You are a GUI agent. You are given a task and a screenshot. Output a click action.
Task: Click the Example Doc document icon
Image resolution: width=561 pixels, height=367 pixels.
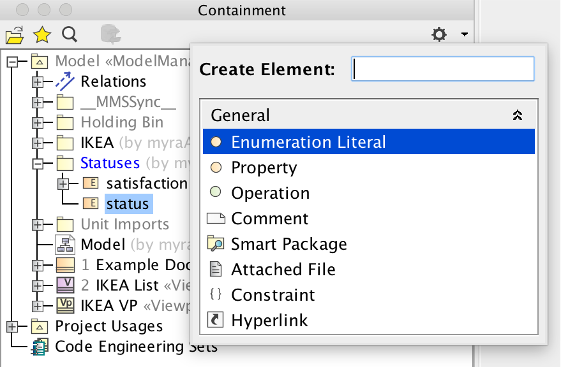click(x=65, y=265)
